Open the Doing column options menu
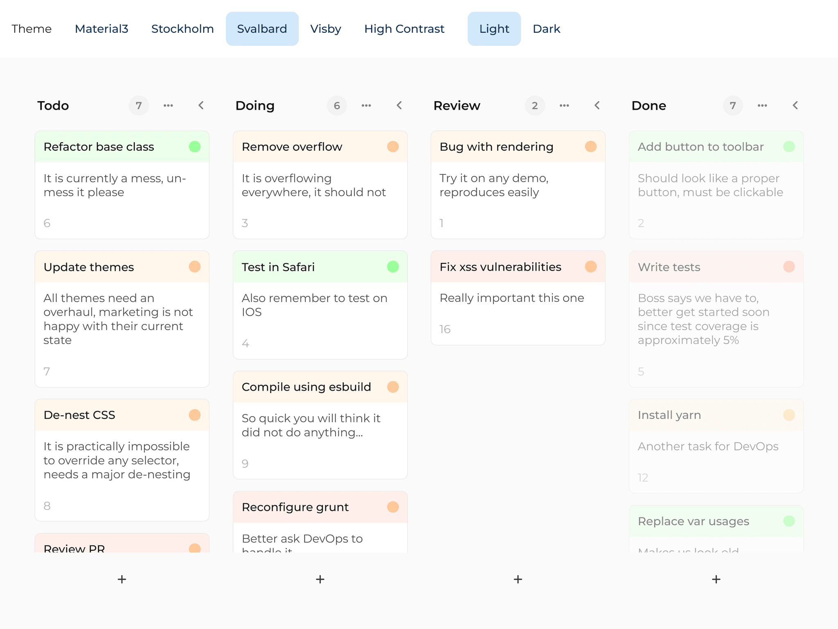Viewport: 838px width, 629px height. click(x=366, y=105)
